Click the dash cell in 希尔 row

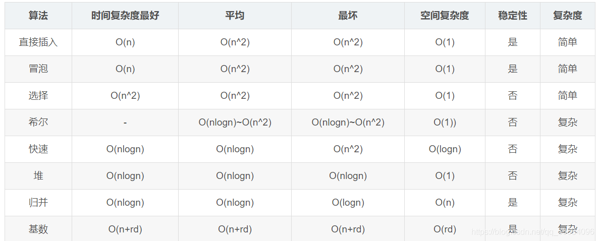pyautogui.click(x=125, y=123)
